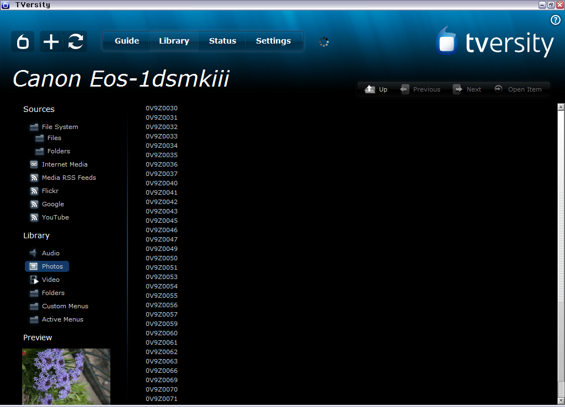Select photo 0V9Z0030
The image size is (565, 407).
[162, 108]
